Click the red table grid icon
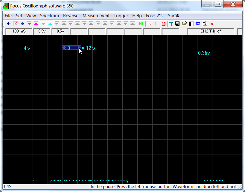The height and width of the screenshot is (192, 245). [164, 24]
